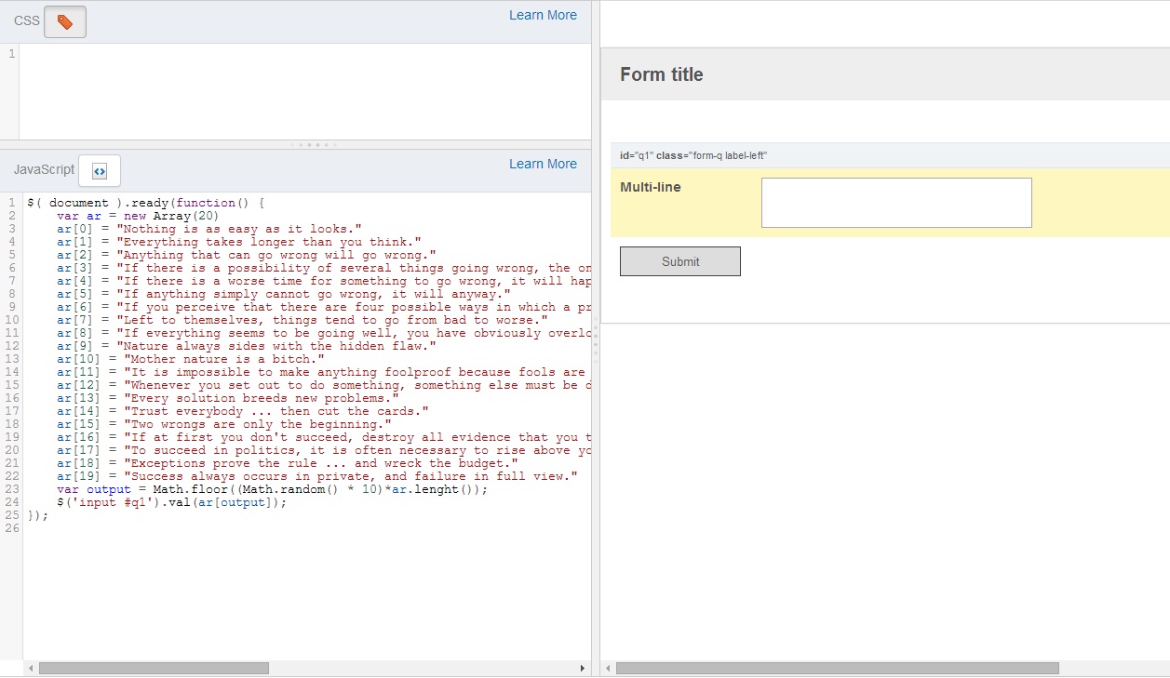The image size is (1170, 678).
Task: Click the orange tag icon beside CSS
Action: (x=64, y=21)
